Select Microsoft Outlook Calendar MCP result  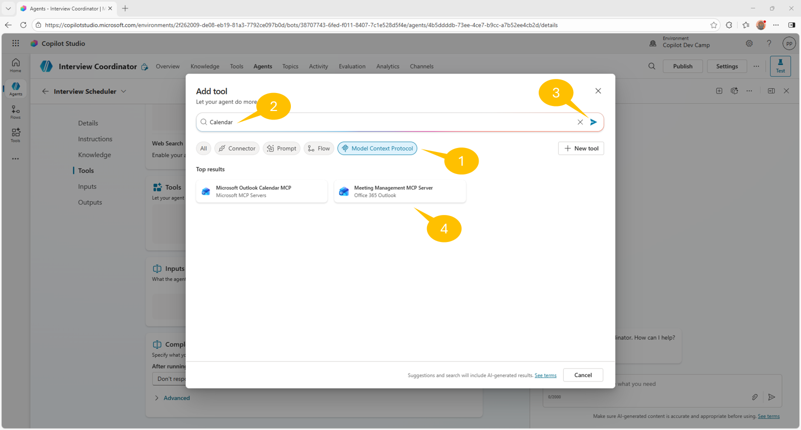pos(262,191)
